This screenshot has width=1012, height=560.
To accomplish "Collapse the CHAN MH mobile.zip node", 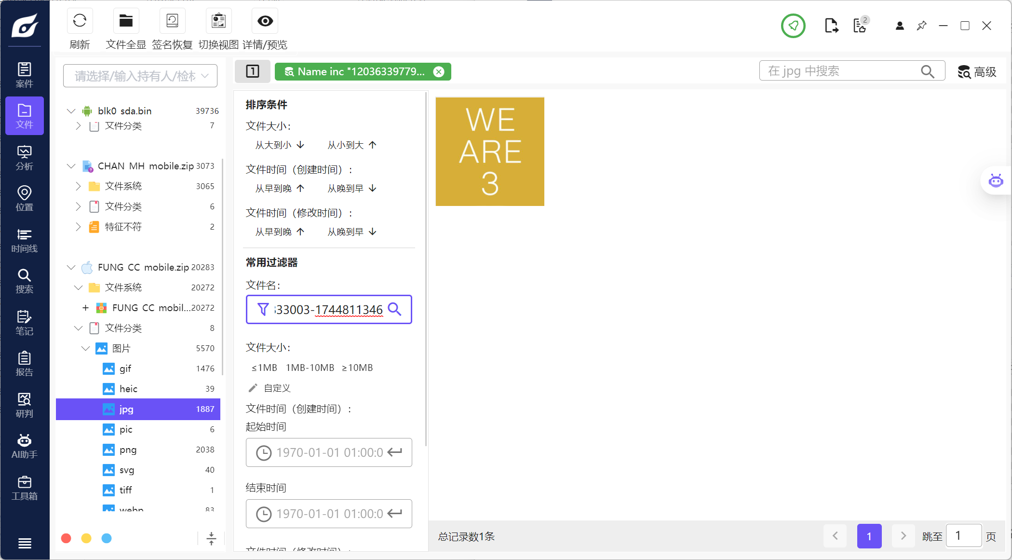I will coord(71,166).
